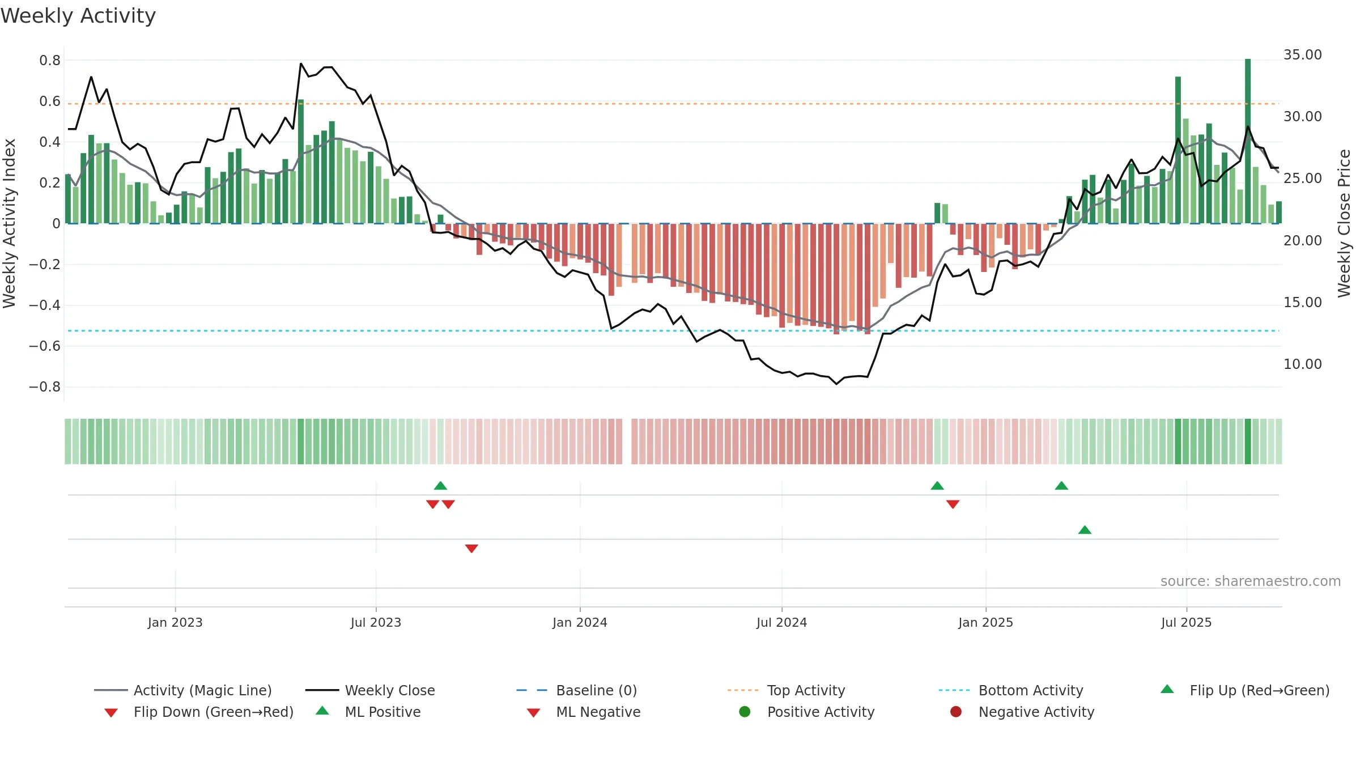This screenshot has width=1360, height=765.
Task: Click the 20.00 price axis label
Action: point(1303,241)
